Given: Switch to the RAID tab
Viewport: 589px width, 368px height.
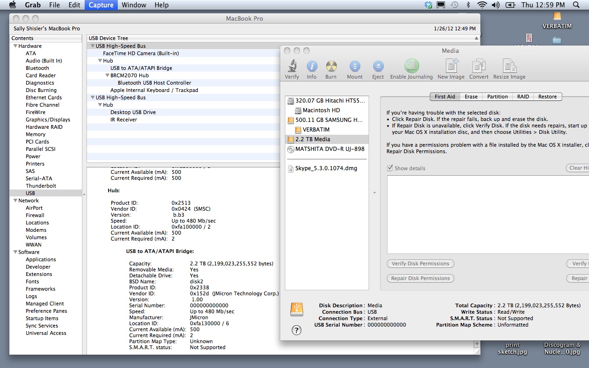Looking at the screenshot, I should coord(523,97).
